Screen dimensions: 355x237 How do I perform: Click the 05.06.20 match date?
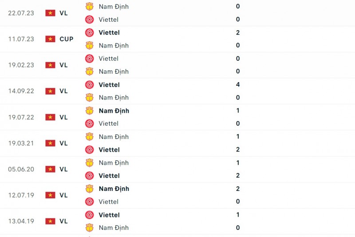(21, 169)
